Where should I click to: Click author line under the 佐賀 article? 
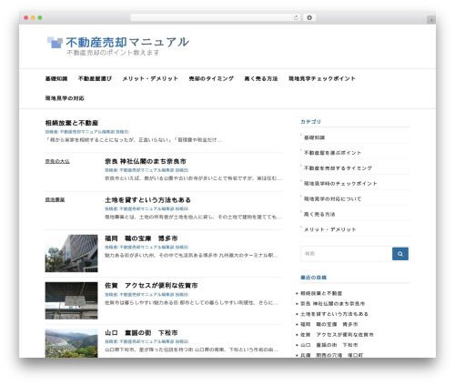147,295
